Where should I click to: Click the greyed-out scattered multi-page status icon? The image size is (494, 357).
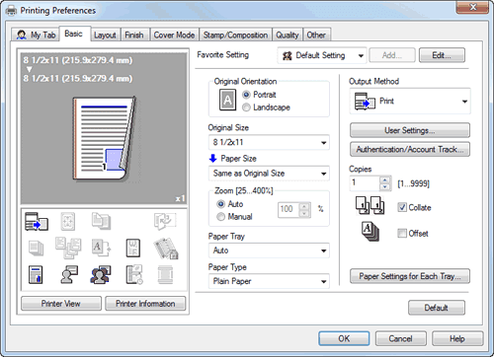pyautogui.click(x=68, y=248)
